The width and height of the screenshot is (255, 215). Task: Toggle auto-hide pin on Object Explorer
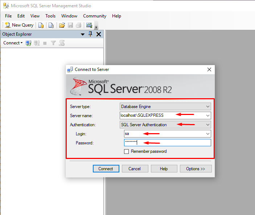[x=90, y=34]
